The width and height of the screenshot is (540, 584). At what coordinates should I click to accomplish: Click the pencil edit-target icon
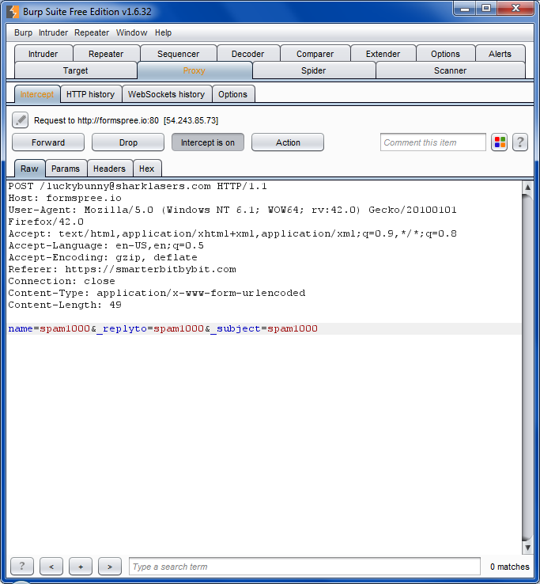tap(20, 120)
